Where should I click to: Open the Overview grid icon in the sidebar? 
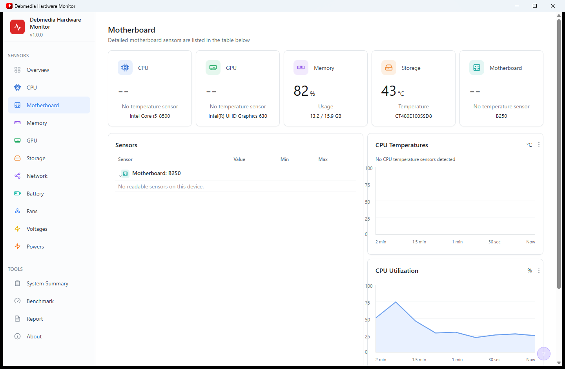17,70
